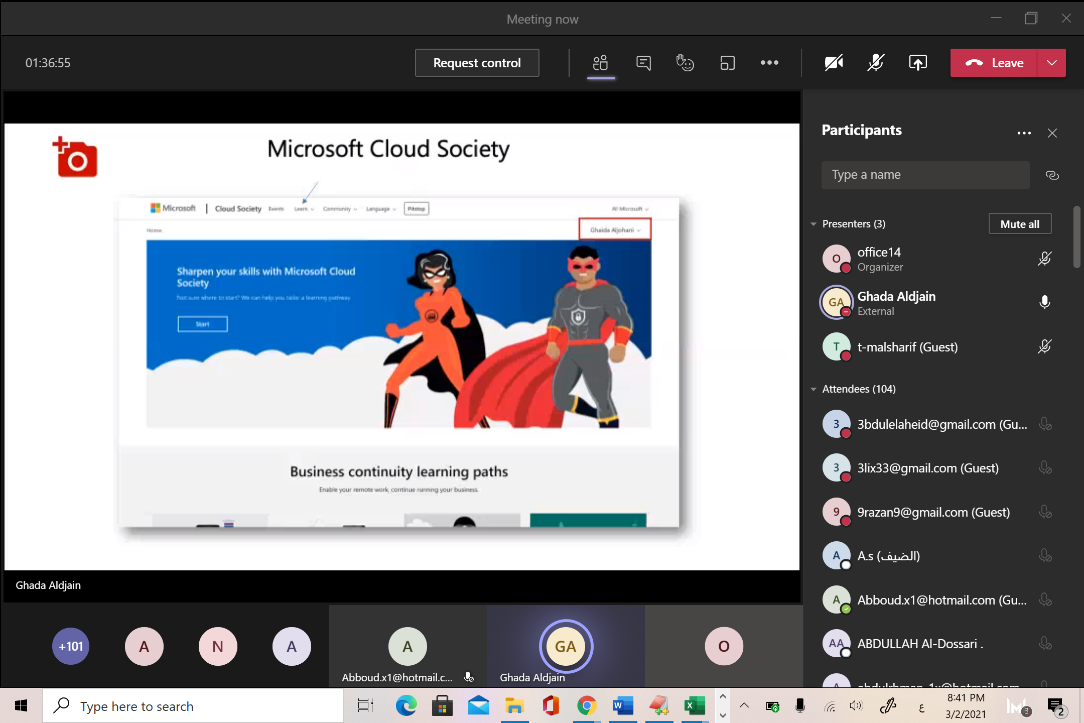Collapse the Presenters (3) section

click(814, 224)
